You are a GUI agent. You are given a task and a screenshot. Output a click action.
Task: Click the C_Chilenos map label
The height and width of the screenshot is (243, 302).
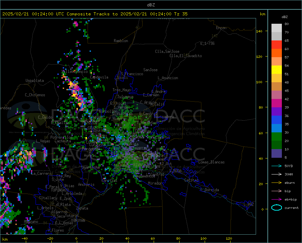point(35,95)
